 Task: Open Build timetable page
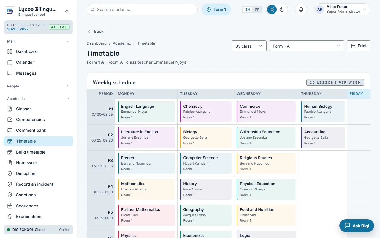tap(38, 152)
